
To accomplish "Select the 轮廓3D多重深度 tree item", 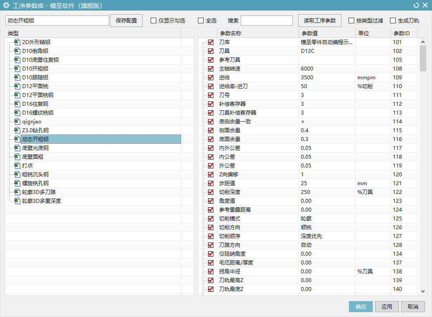I will tap(42, 201).
